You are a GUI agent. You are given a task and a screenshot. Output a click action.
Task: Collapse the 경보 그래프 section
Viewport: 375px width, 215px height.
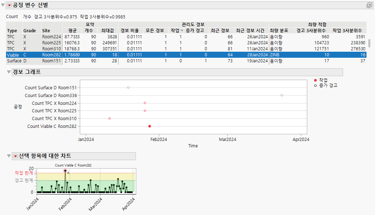pos(9,72)
